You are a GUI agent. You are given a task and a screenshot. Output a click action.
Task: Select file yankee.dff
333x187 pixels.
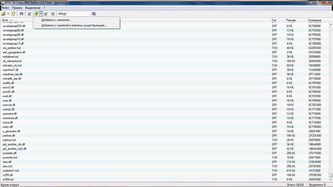coord(9,136)
